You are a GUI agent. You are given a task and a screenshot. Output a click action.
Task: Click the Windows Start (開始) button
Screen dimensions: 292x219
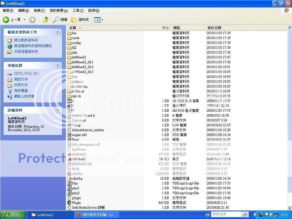[13, 214]
